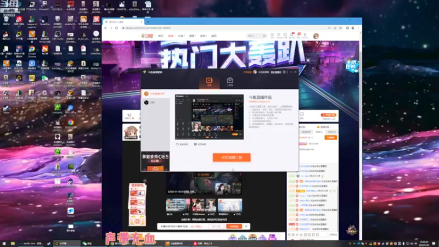This screenshot has width=439, height=247.
Task: Open the 工具箱 toolbox tab
Action: click(230, 82)
